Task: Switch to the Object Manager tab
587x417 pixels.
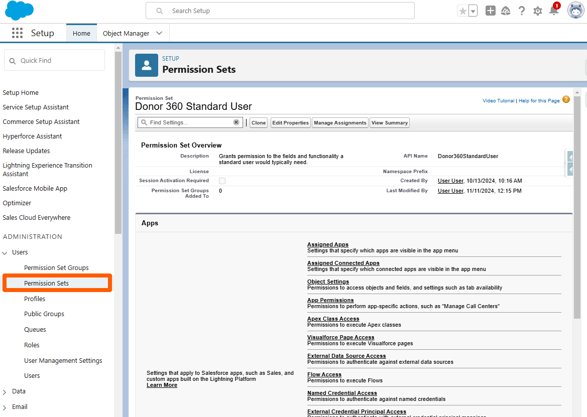Action: [x=126, y=33]
